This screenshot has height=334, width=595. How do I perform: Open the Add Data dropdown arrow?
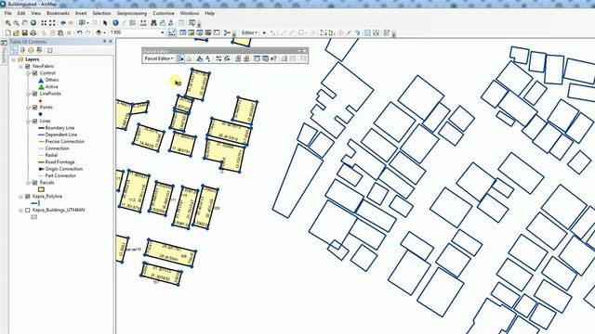pyautogui.click(x=104, y=33)
